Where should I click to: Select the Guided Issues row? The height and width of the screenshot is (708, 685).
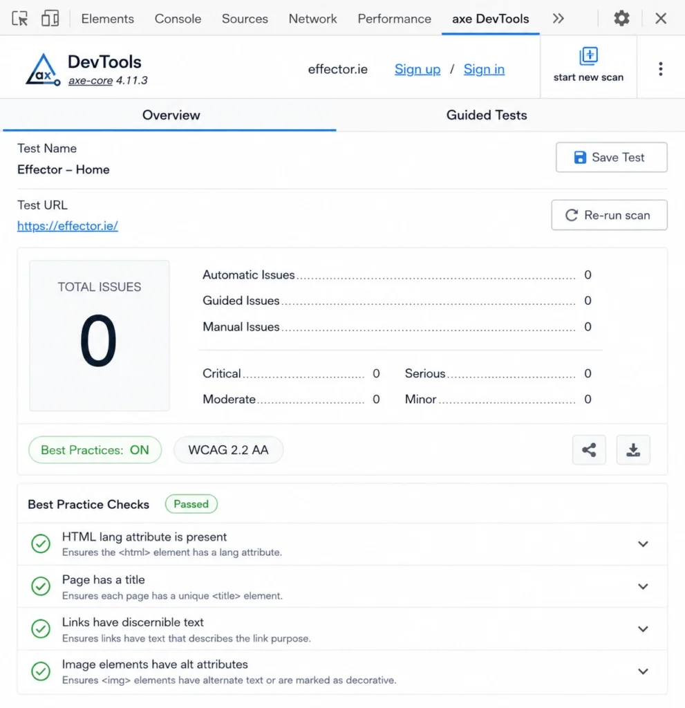pyautogui.click(x=397, y=300)
